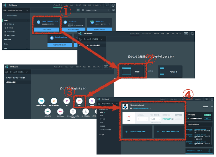
Task: Open 仮想マシン under the Blog space
Action: tap(10, 35)
